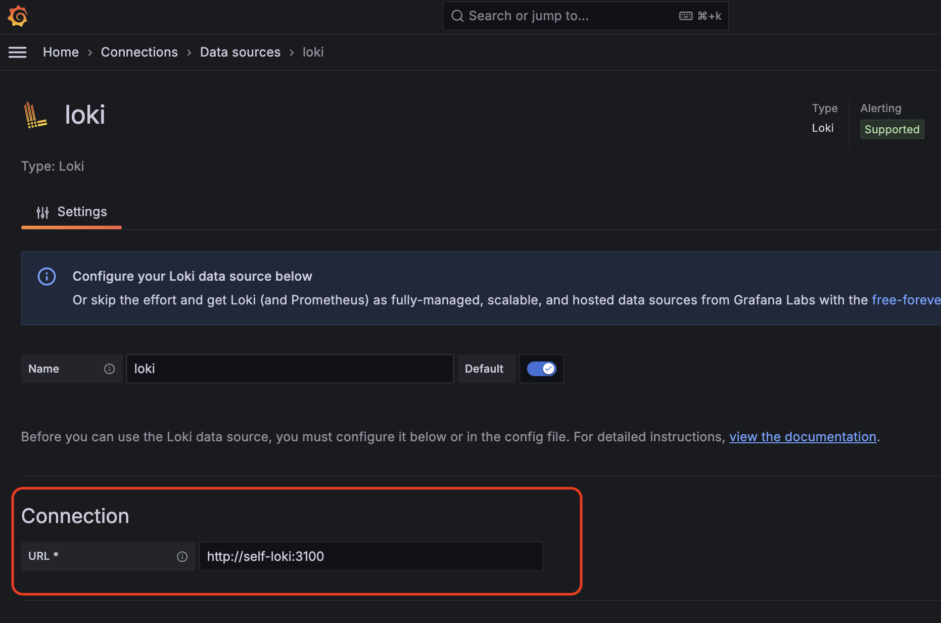Edit the URL field http://self-loki:3100
Image resolution: width=941 pixels, height=623 pixels.
371,556
